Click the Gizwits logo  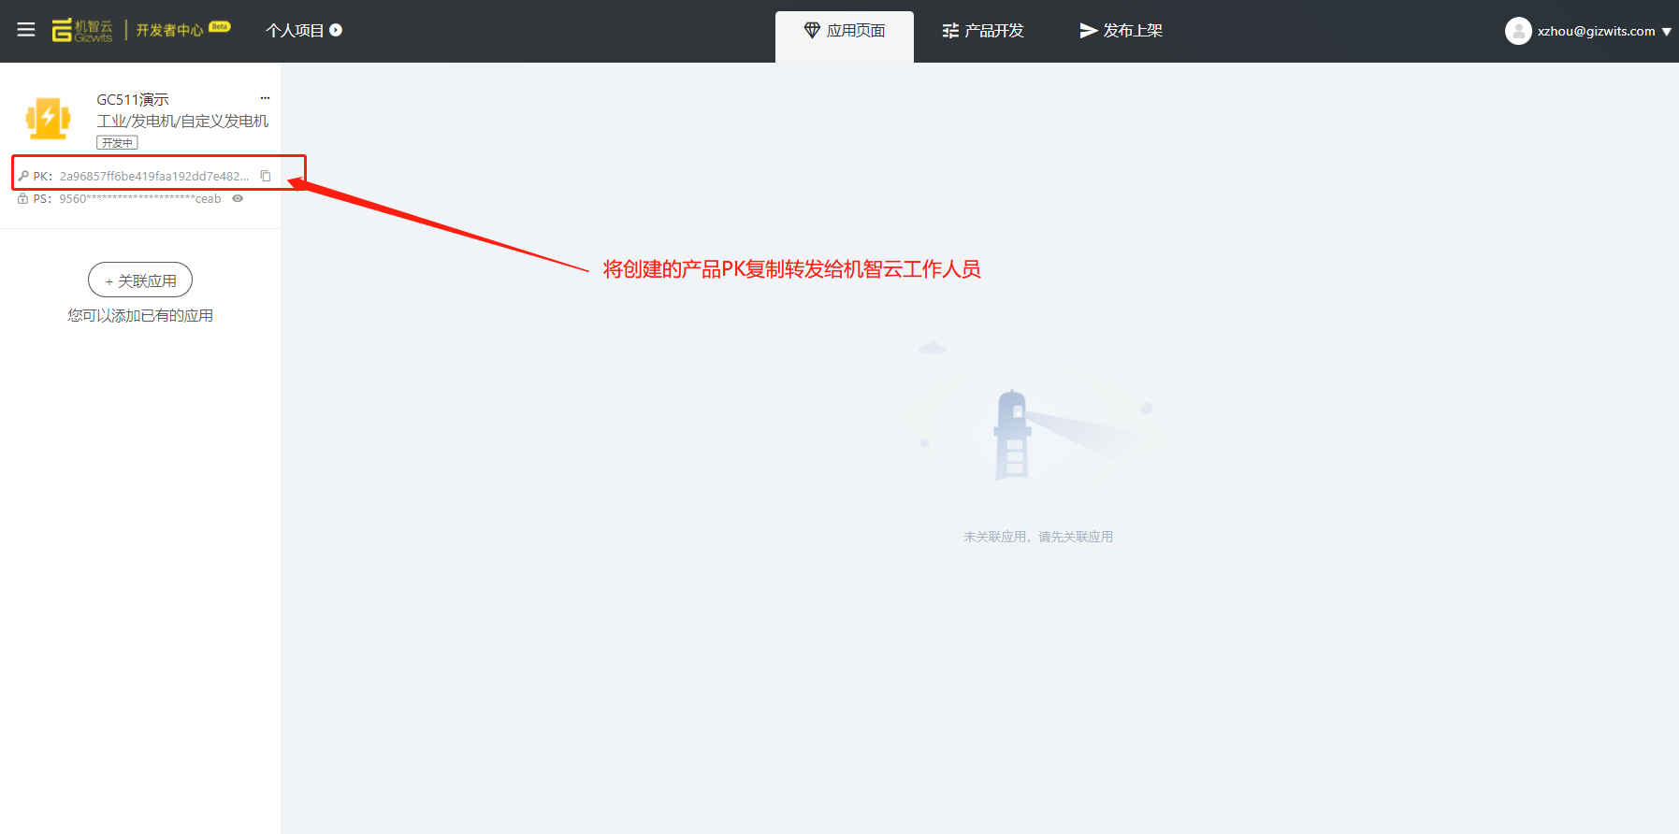tap(82, 31)
